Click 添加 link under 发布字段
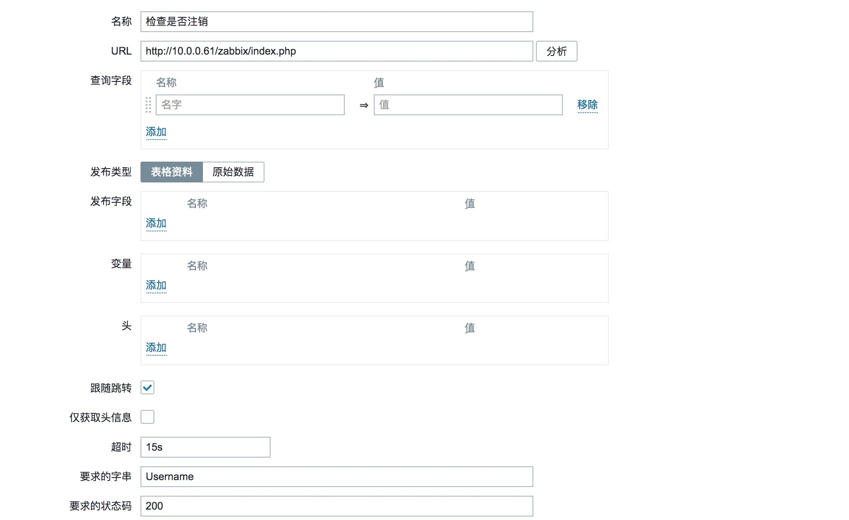Viewport: 849px width, 520px height. click(156, 223)
